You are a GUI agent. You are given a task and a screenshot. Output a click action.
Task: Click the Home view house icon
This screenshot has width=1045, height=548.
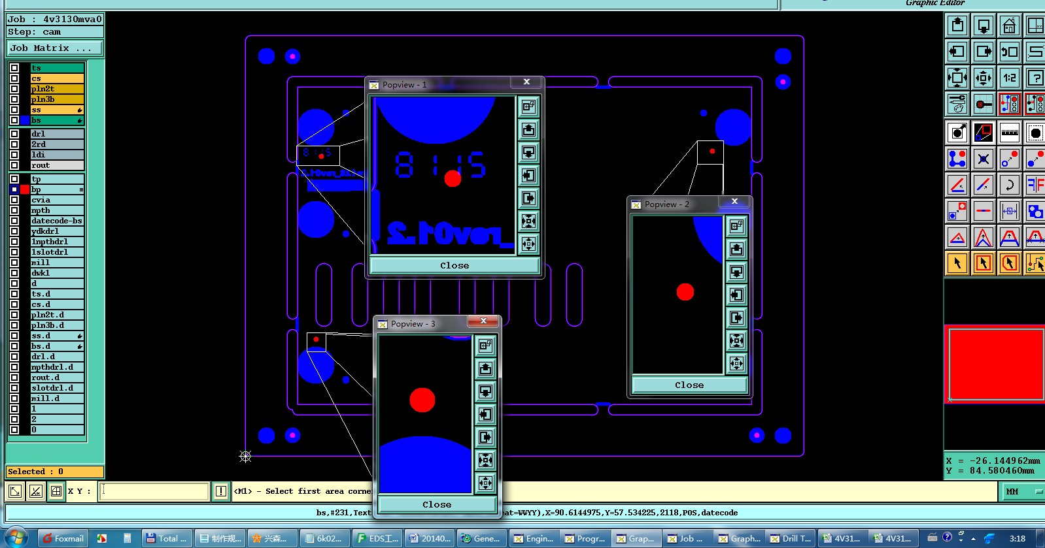[x=1010, y=25]
